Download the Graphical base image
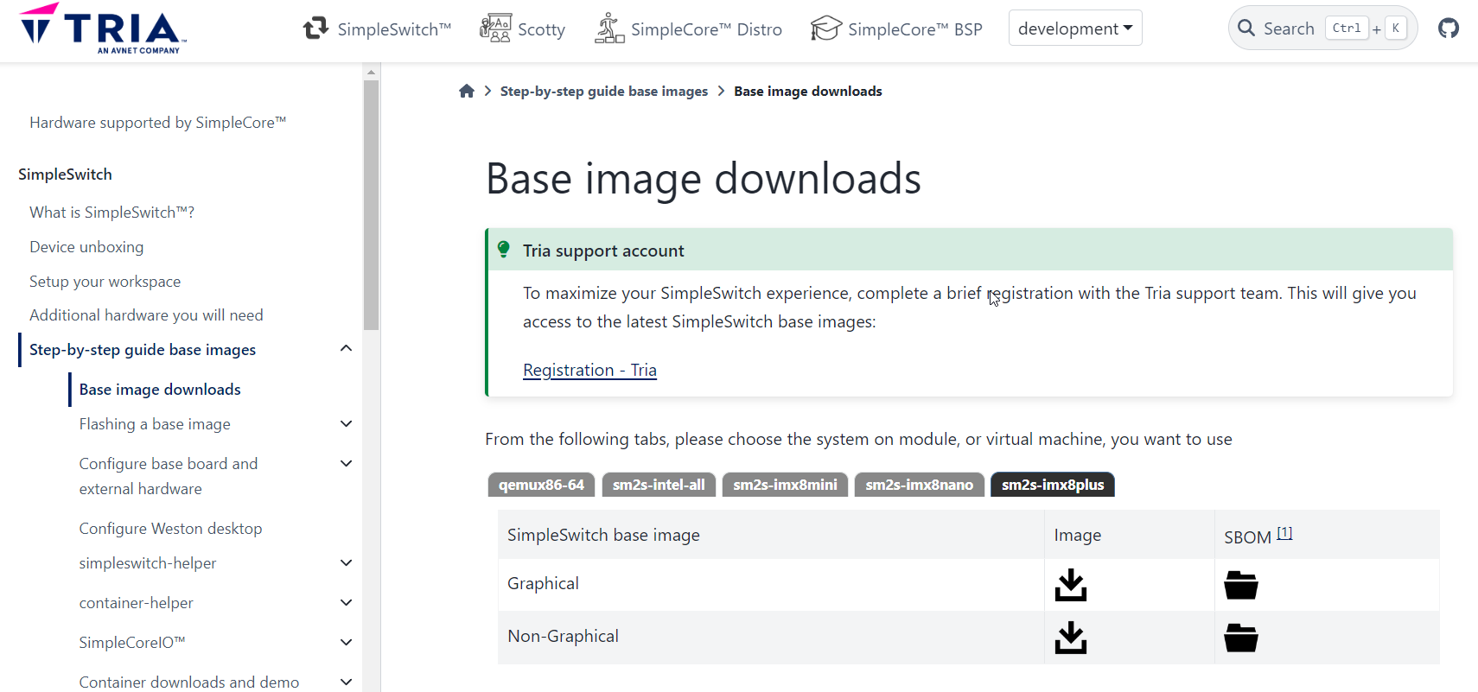 (1071, 585)
